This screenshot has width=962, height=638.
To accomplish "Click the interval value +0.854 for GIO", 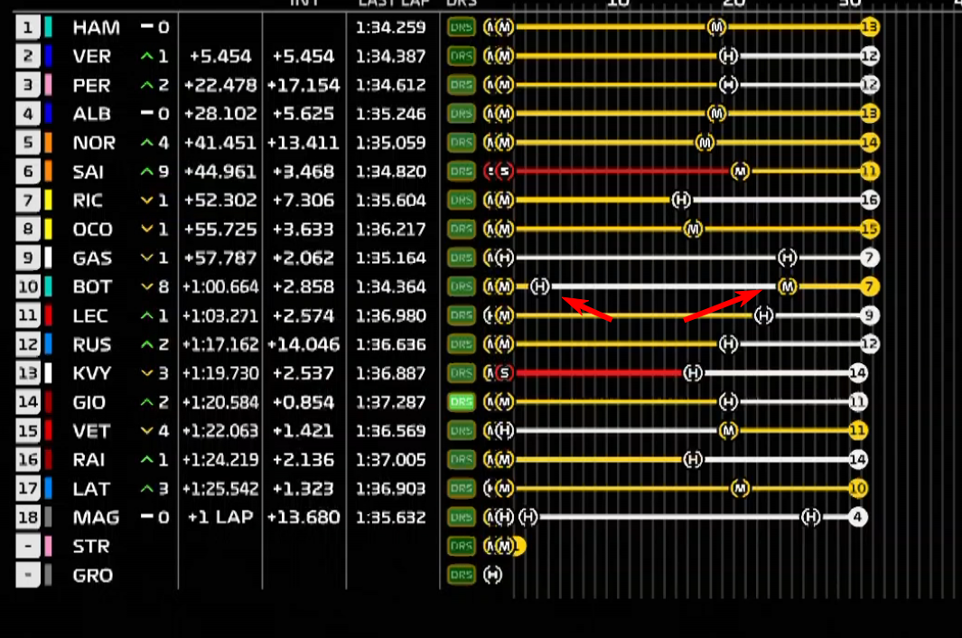I will coord(304,401).
